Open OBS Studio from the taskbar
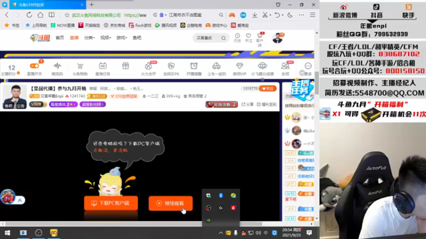The height and width of the screenshot is (239, 426). point(38,233)
